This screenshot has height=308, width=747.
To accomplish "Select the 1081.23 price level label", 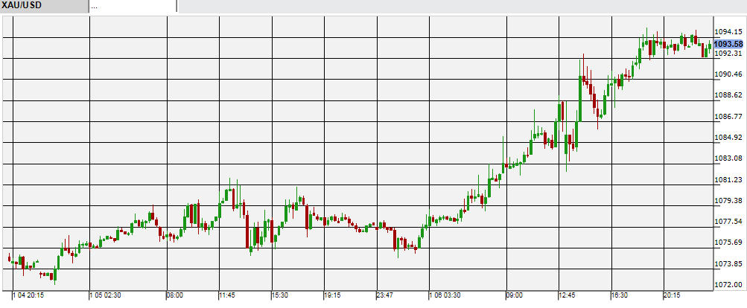I will click(x=727, y=180).
